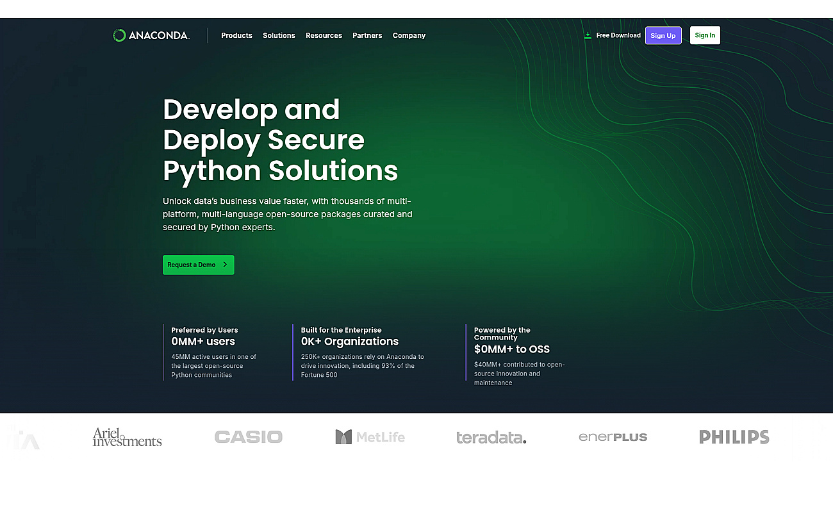Click the Built for the Enterprise label
This screenshot has height=505, width=833.
(342, 330)
